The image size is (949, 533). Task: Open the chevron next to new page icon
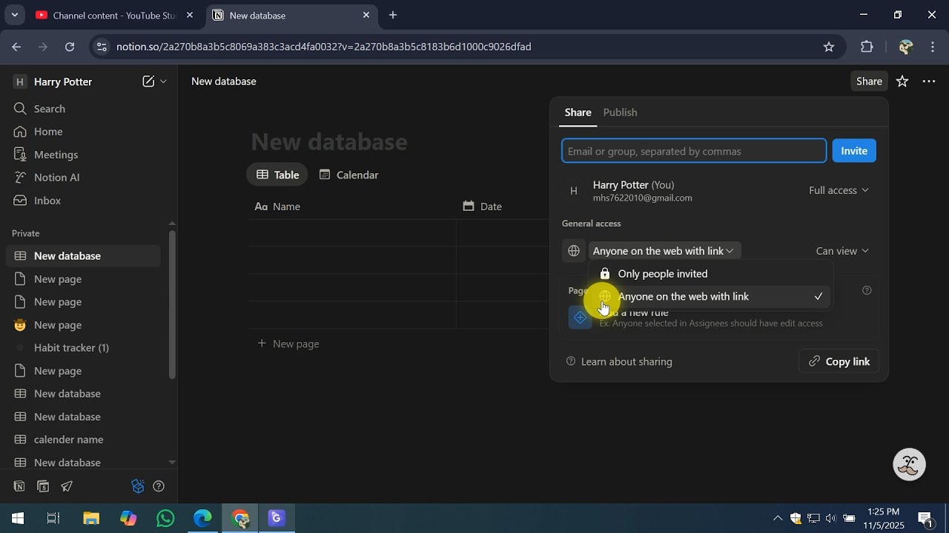point(164,81)
